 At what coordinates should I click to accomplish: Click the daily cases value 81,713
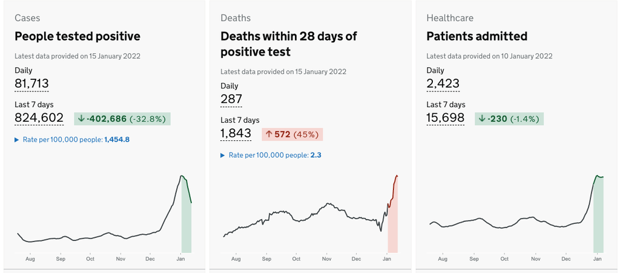31,84
